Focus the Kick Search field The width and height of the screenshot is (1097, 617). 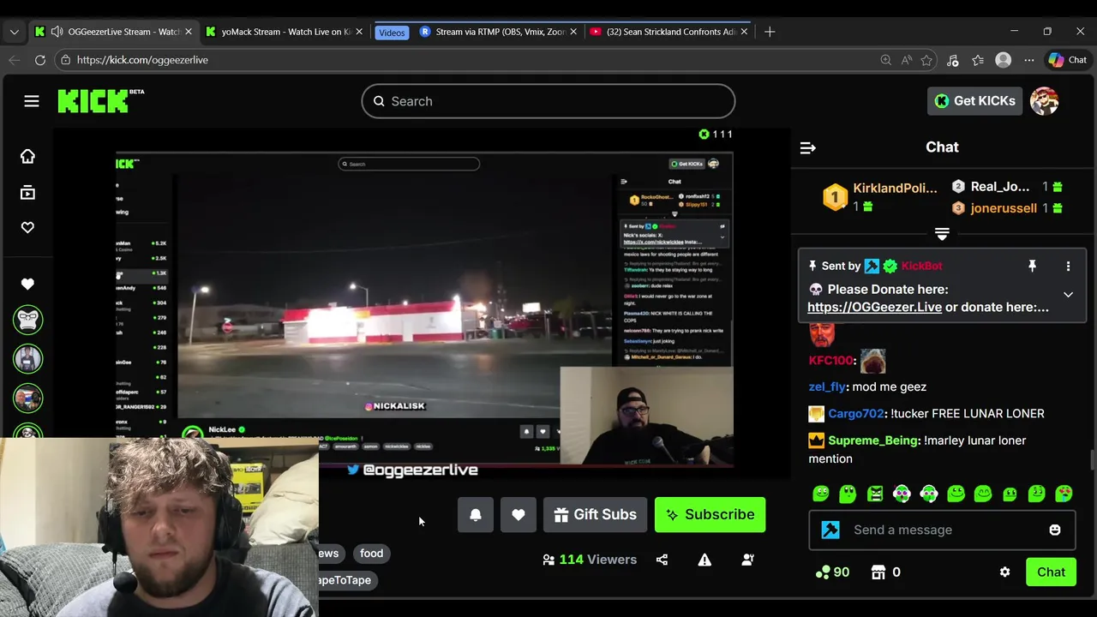click(548, 101)
